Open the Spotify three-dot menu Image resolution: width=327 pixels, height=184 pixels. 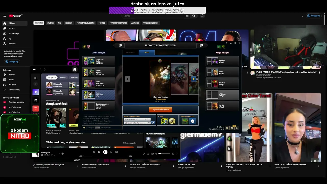click(34, 70)
